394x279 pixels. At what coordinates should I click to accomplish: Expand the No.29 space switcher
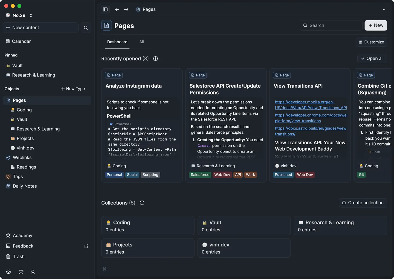tap(19, 15)
